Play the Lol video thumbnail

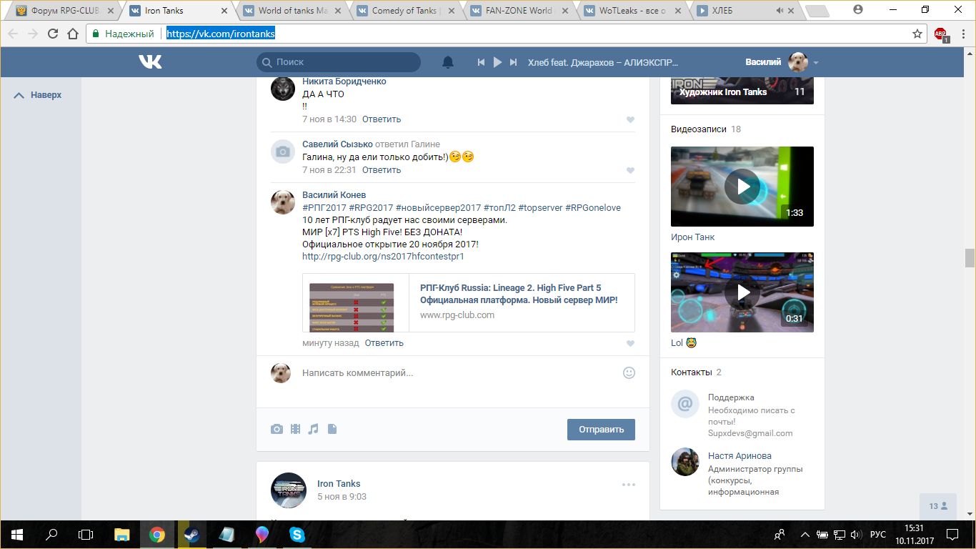click(x=742, y=292)
